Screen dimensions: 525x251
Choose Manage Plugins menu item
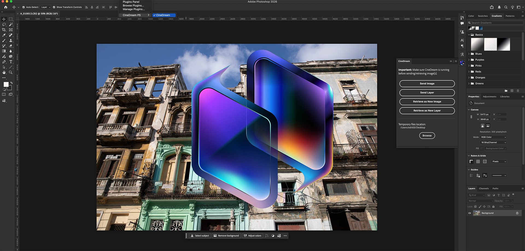134,9
